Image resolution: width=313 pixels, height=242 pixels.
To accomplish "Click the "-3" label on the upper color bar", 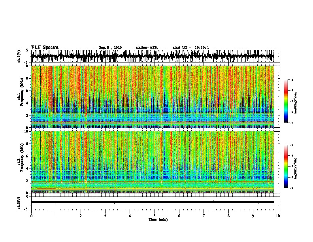I will pos(291,80).
